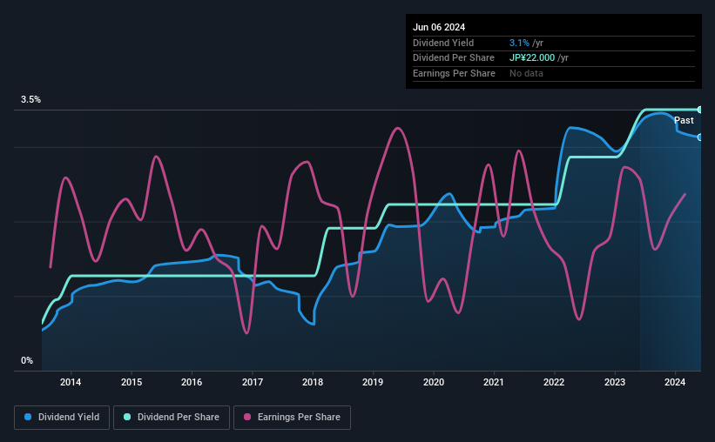
Task: Select the 2022 x-axis label
Action: 554,382
